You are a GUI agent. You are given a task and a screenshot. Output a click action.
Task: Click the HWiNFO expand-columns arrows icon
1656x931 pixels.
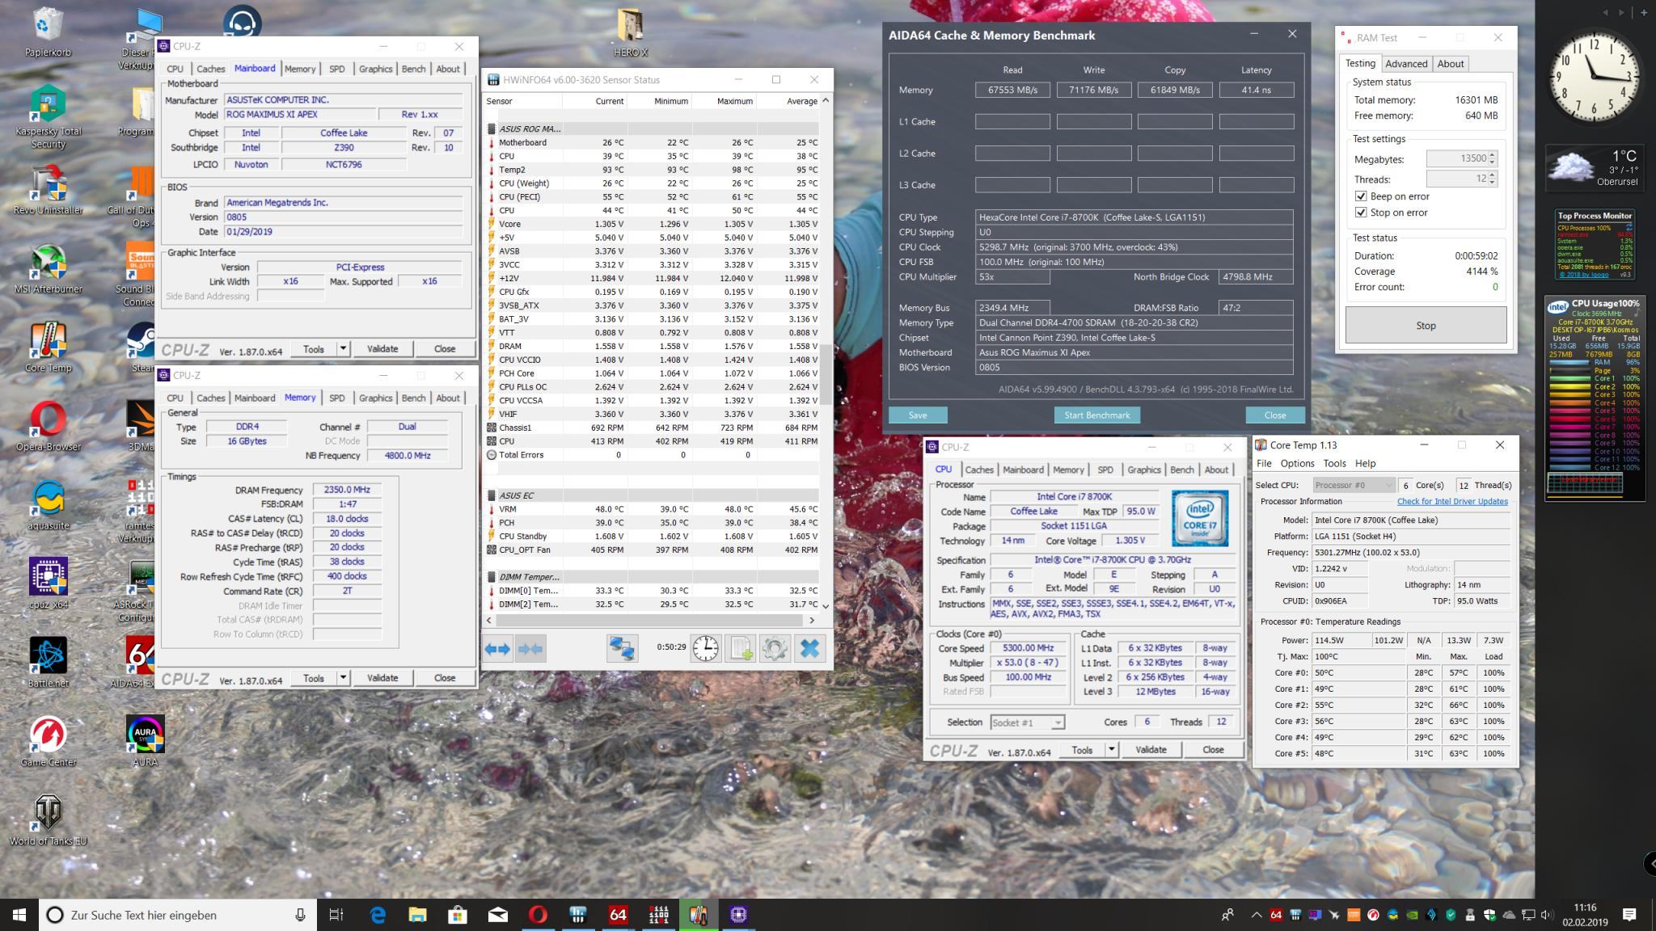tap(497, 648)
